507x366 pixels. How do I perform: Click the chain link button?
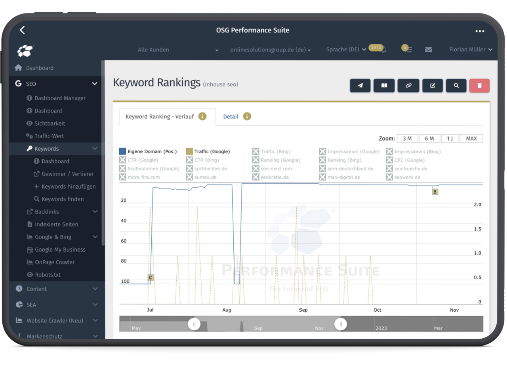pos(408,86)
